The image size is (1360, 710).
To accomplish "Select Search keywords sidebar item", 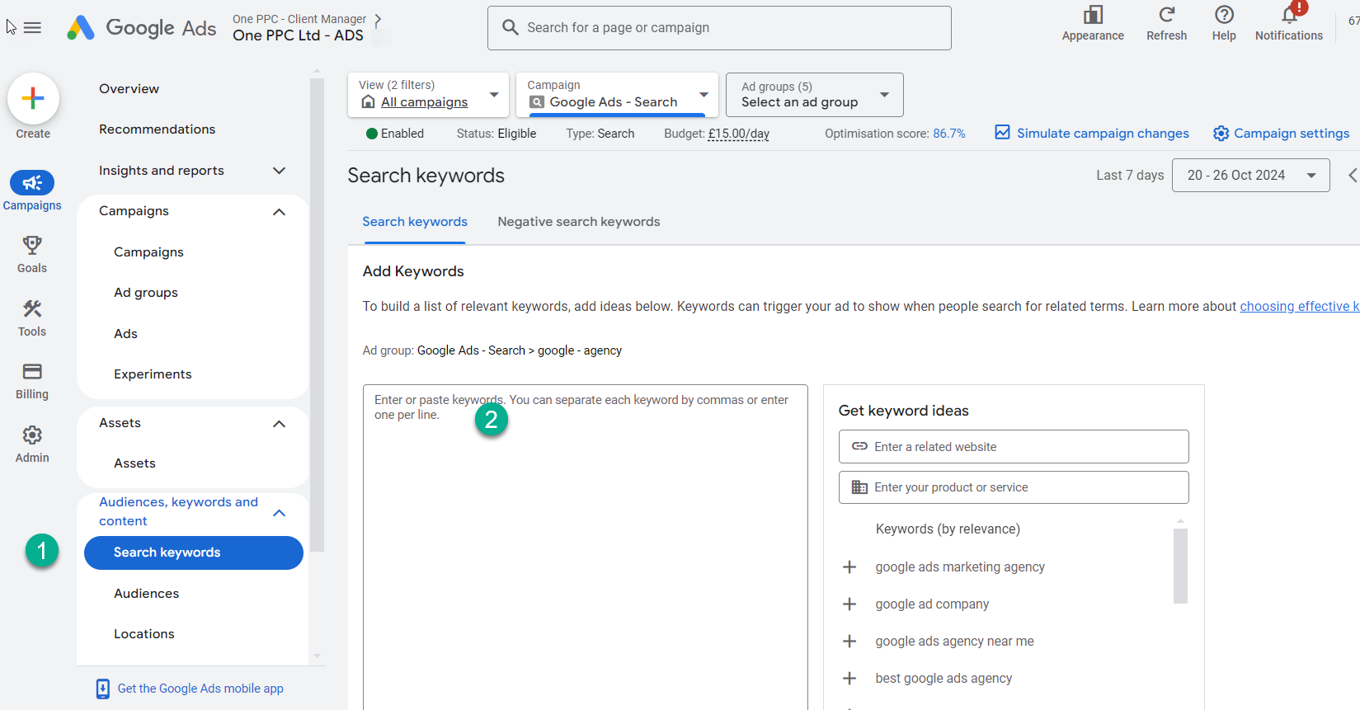I will [x=194, y=552].
